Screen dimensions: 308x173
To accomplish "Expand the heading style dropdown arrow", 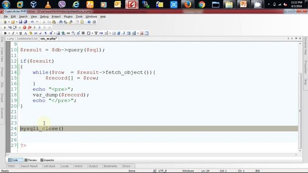I will pyautogui.click(x=54, y=33).
